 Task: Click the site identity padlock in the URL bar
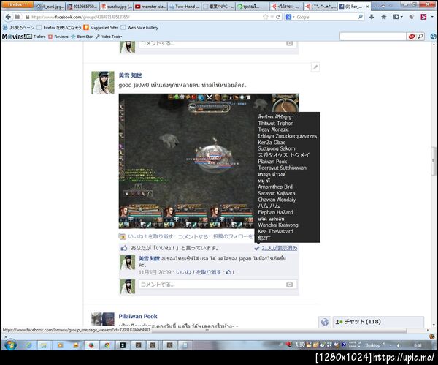(28, 17)
